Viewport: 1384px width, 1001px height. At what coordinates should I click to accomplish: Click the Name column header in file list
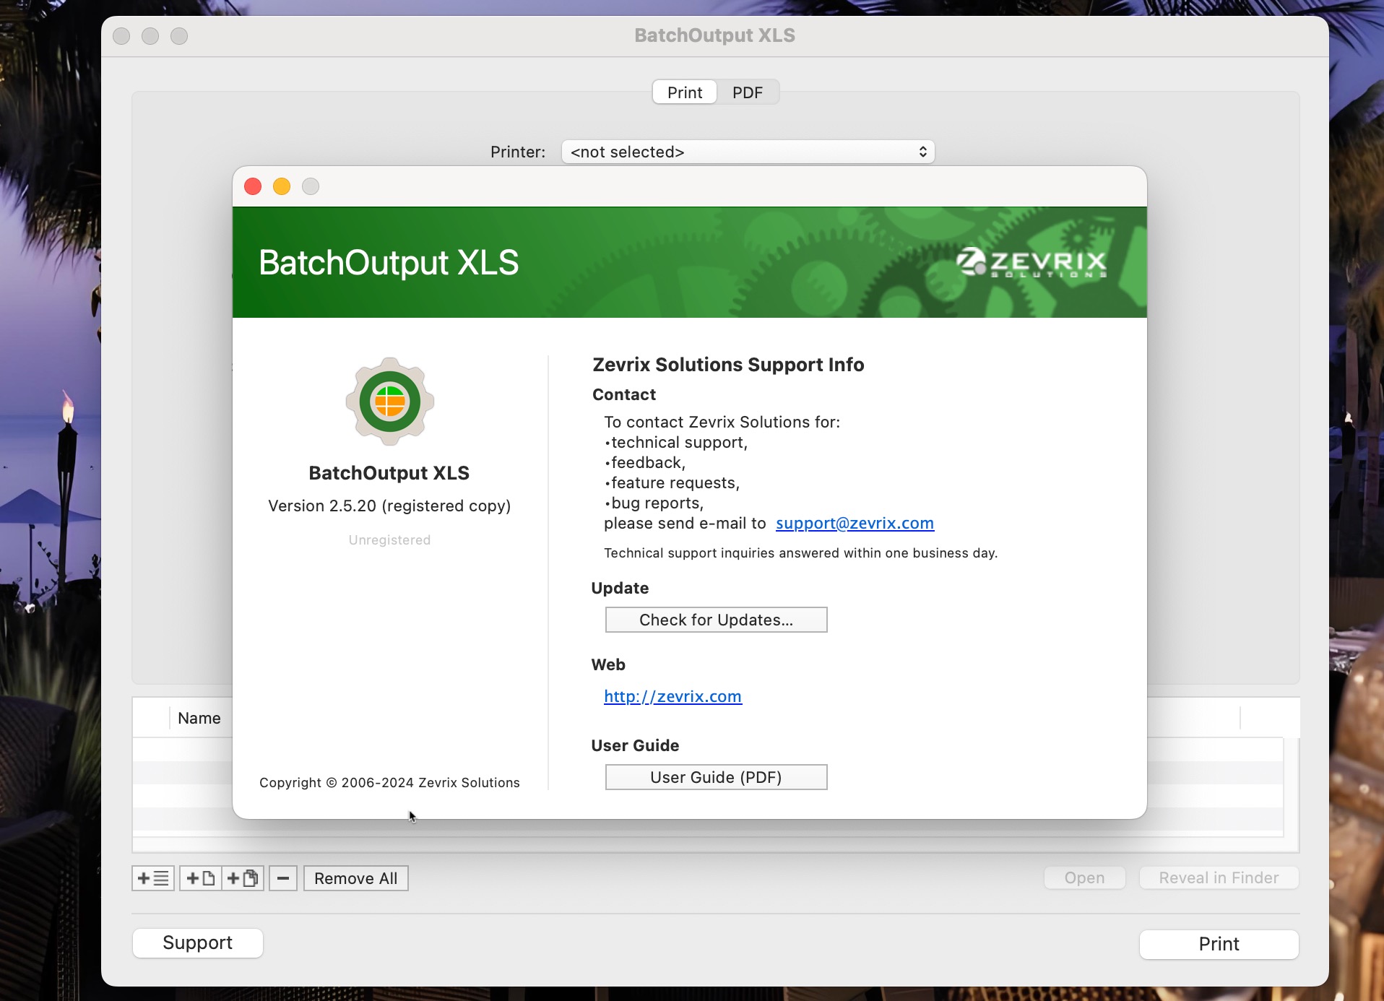(x=199, y=718)
